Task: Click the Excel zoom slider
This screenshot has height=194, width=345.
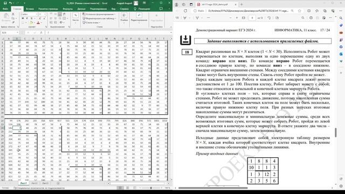Action: [x=151, y=188]
